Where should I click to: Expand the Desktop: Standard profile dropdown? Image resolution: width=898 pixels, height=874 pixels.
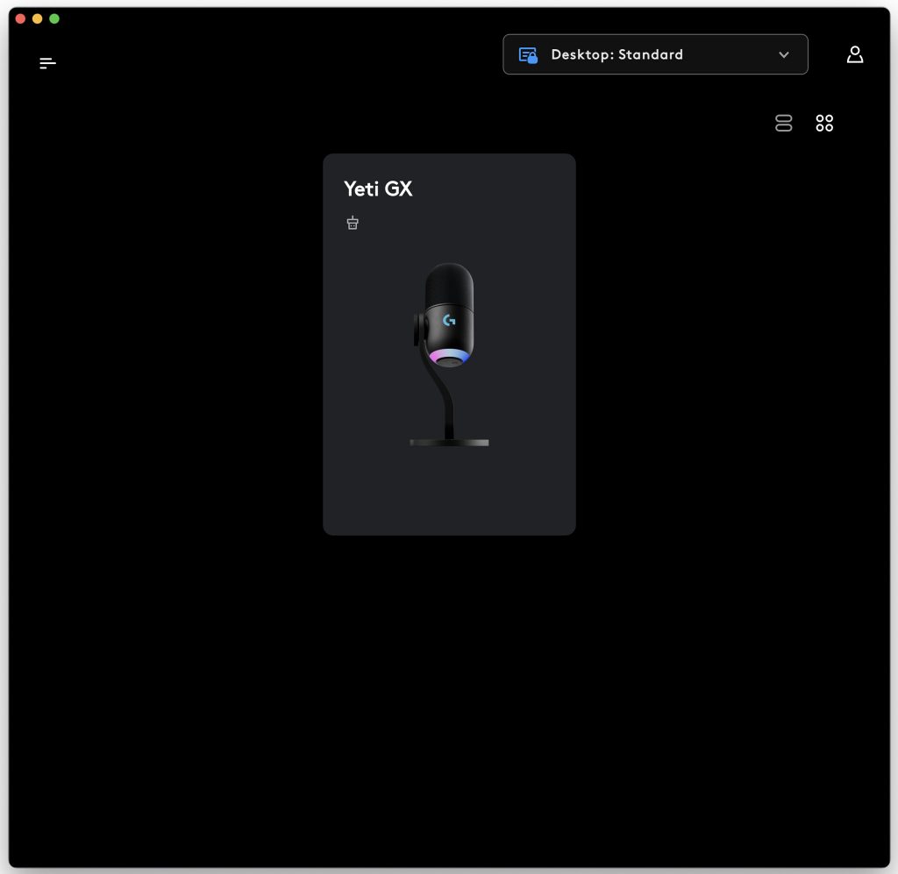(655, 54)
